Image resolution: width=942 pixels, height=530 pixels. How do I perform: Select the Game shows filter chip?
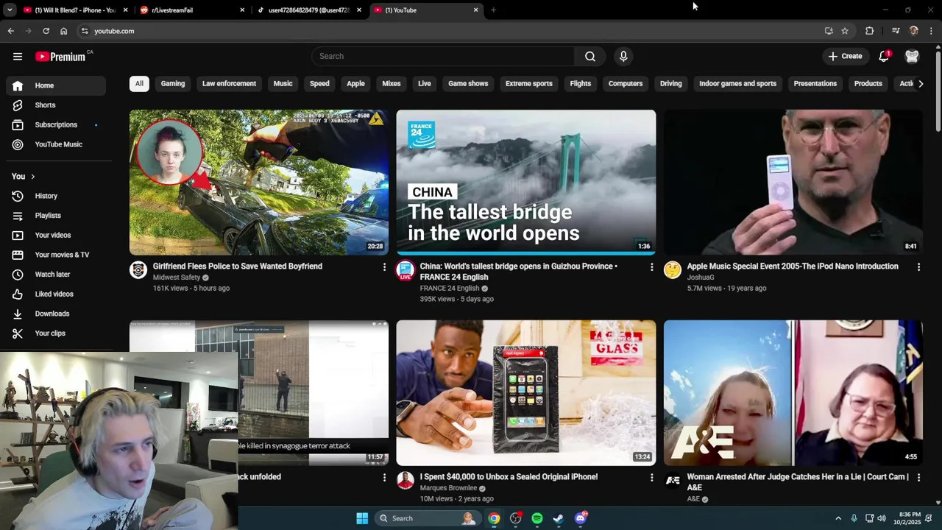click(468, 84)
